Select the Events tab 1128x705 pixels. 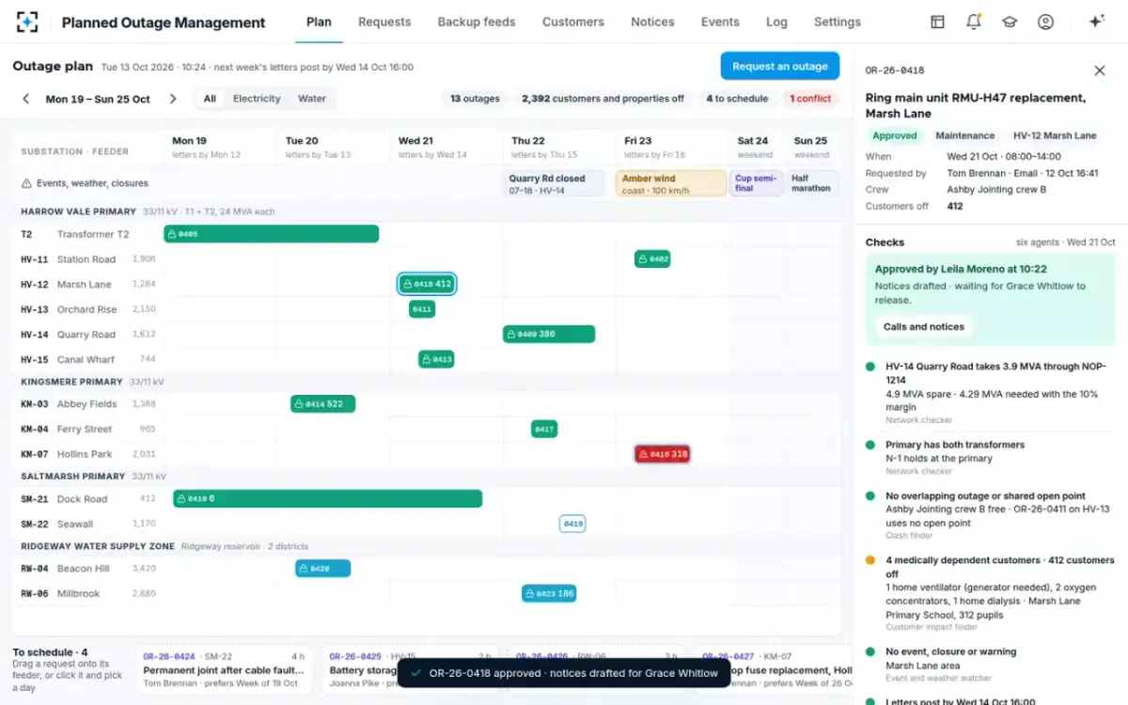[720, 22]
